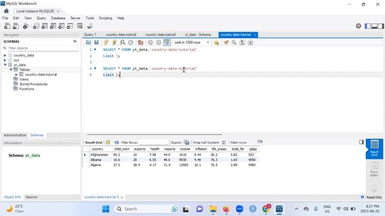385x216 pixels.
Task: Open the Scripting menu
Action: tap(105, 18)
